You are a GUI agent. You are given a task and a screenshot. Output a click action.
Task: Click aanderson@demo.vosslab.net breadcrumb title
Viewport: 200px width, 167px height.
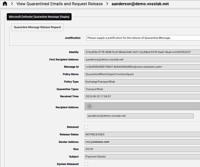coord(140,4)
